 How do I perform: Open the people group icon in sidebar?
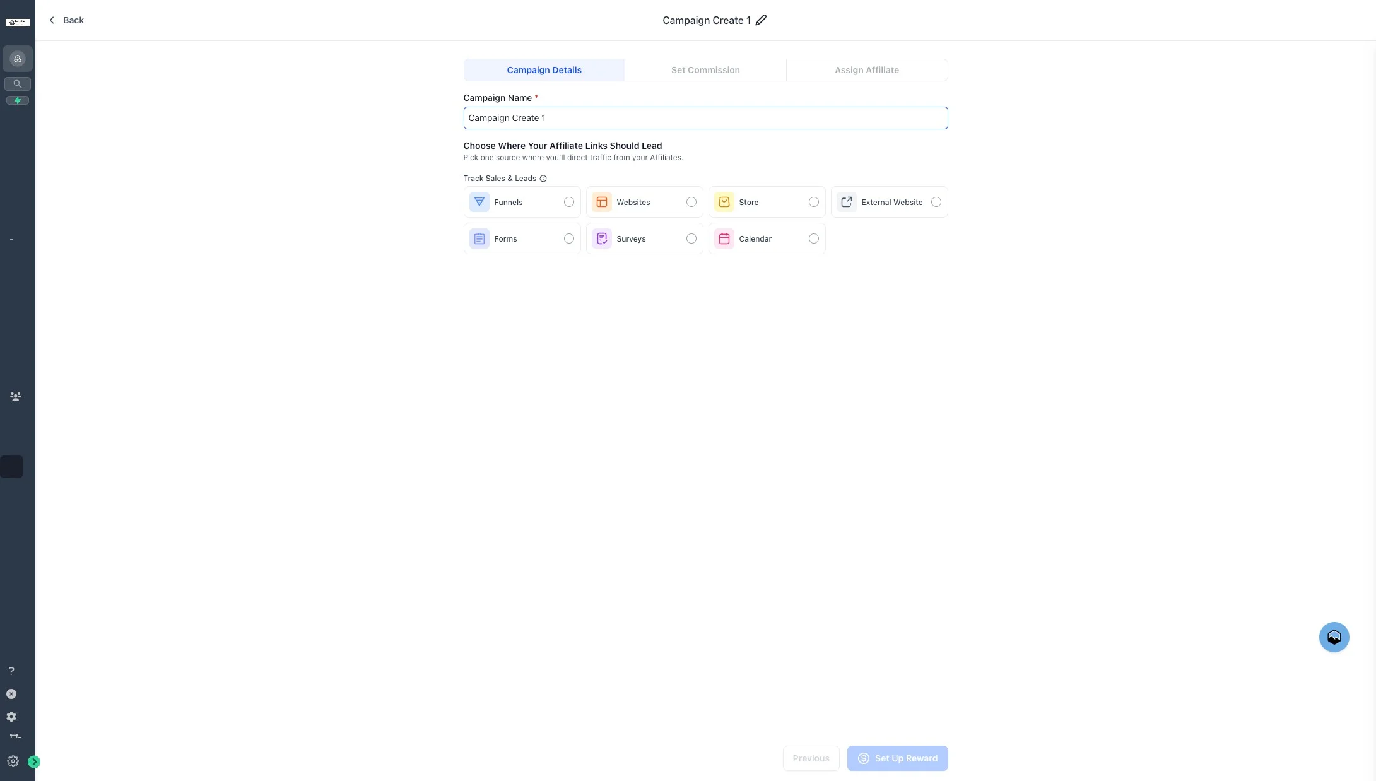click(16, 397)
